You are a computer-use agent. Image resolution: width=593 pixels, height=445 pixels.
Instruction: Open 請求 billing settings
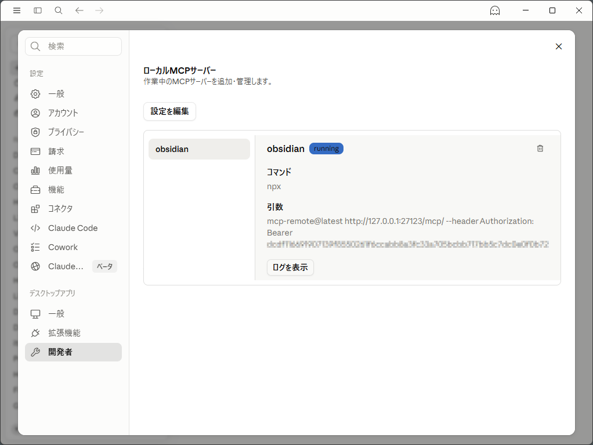tap(73, 151)
